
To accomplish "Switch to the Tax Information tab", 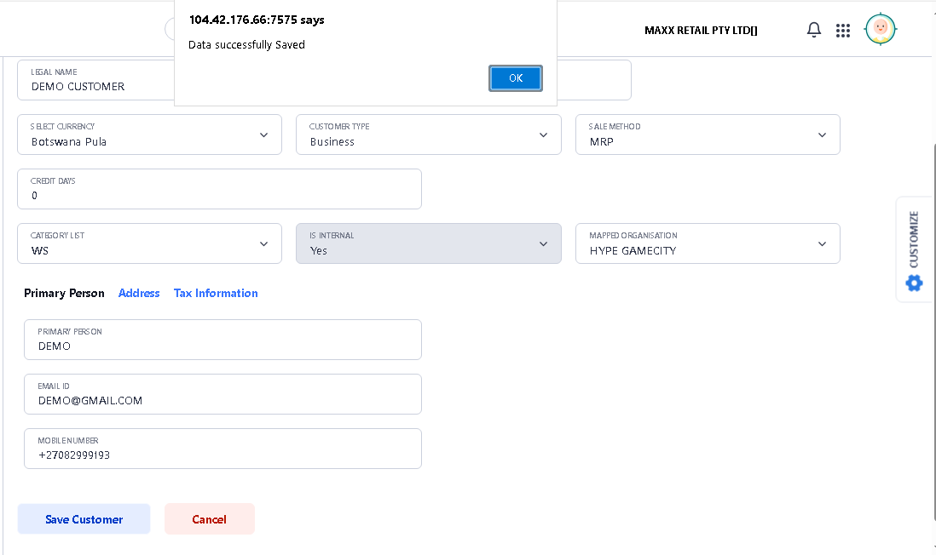I will click(216, 293).
